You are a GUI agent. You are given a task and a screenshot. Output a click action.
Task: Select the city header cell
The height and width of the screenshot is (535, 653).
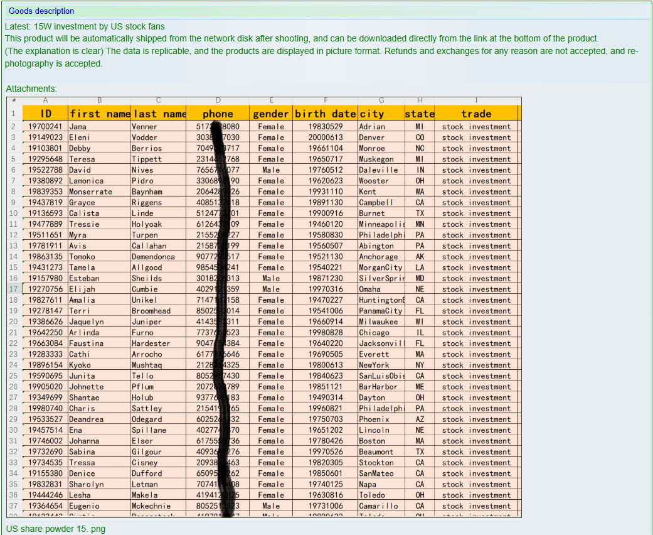pos(381,114)
